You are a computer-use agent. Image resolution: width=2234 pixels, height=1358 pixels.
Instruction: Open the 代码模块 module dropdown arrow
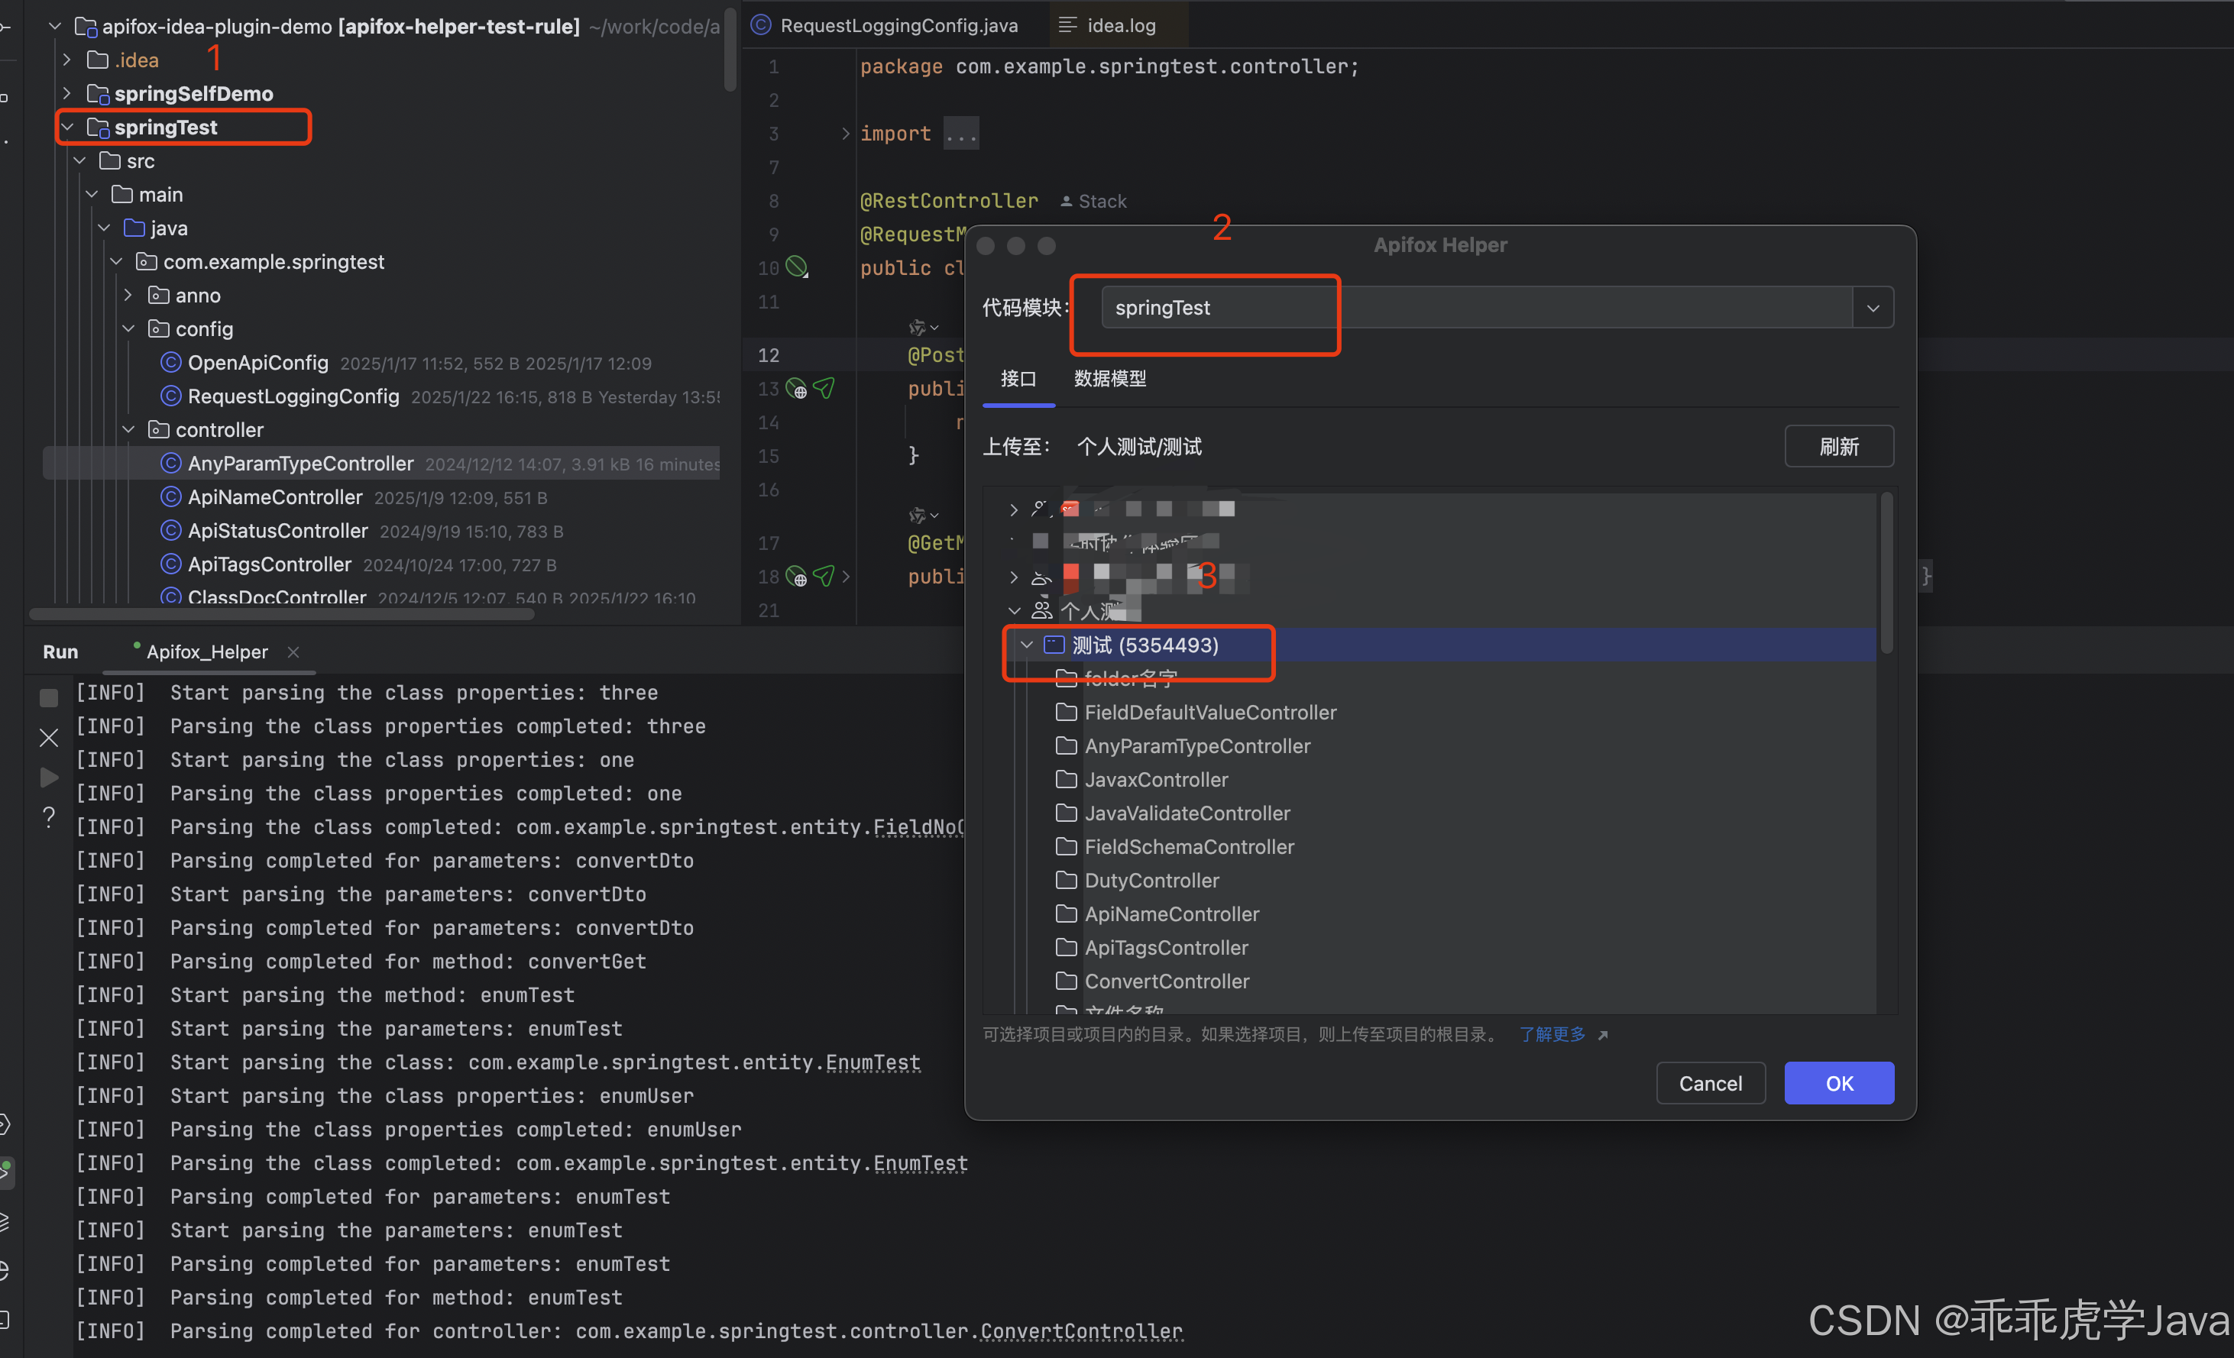point(1873,307)
